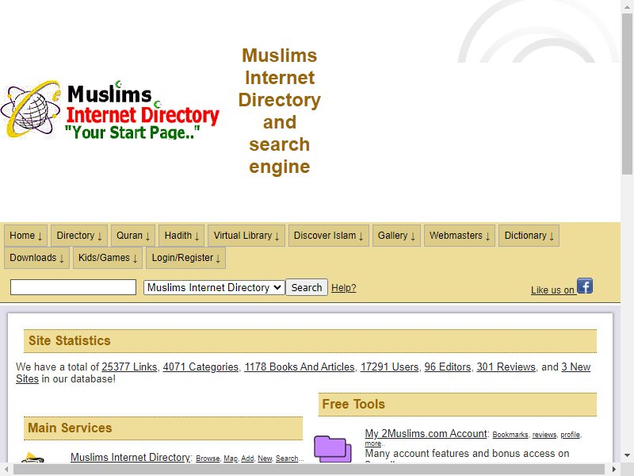The image size is (634, 476).
Task: Click the Browse link under Main Services
Action: click(208, 459)
